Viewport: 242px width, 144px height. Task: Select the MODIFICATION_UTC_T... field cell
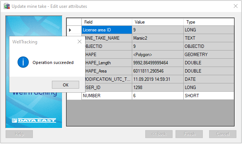coord(109,79)
